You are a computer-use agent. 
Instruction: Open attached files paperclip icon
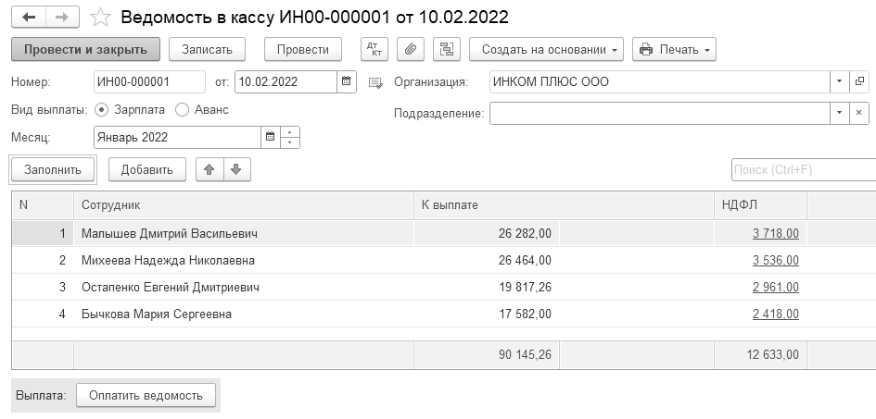click(411, 49)
